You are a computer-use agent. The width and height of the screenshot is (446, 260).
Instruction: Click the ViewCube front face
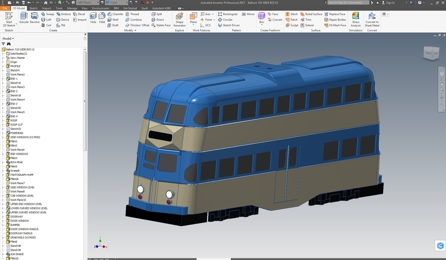pyautogui.click(x=428, y=54)
